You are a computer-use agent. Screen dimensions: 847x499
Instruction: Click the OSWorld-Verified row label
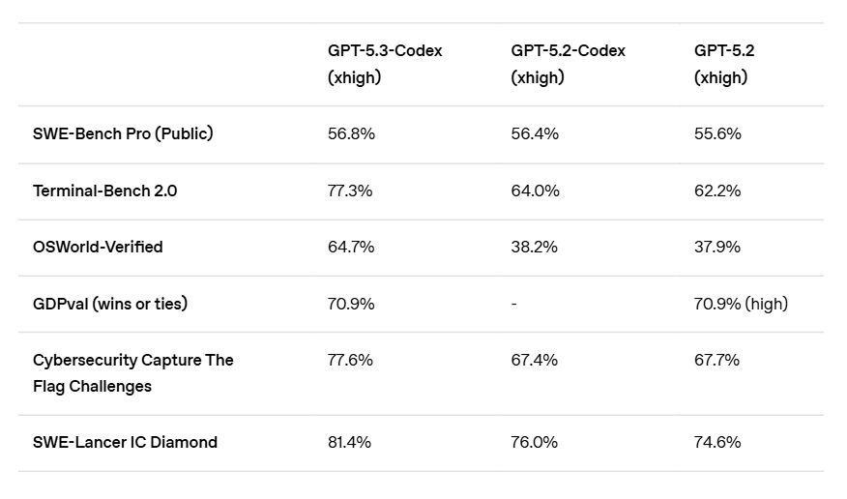click(98, 247)
